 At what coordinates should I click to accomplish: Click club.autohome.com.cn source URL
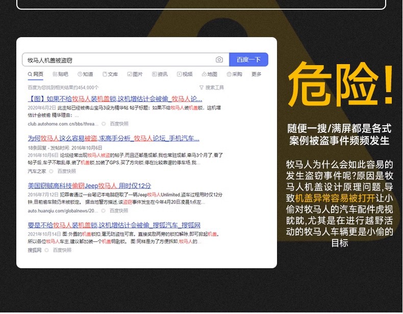pyautogui.click(x=63, y=124)
